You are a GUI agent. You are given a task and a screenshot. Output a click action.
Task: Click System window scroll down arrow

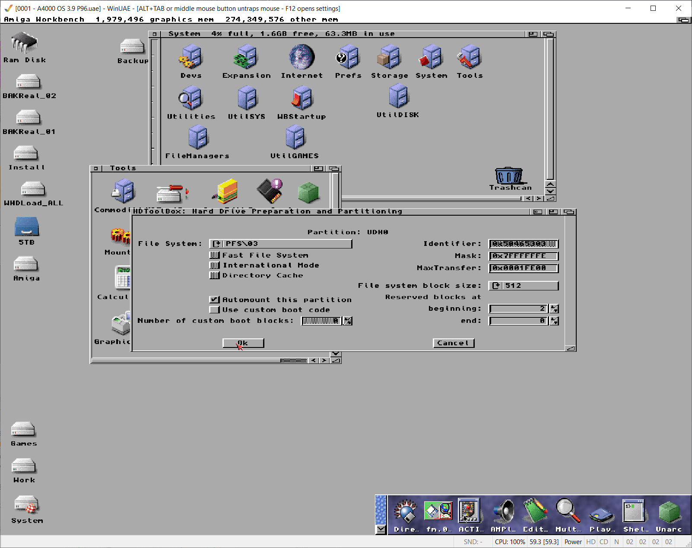pos(550,191)
